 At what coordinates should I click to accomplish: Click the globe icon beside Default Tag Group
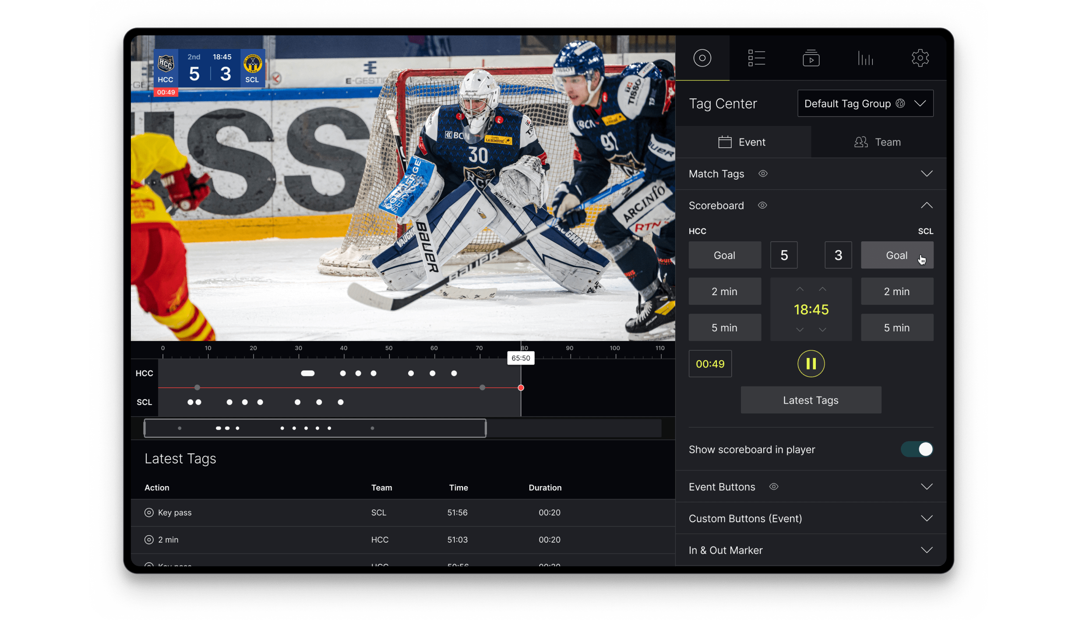900,103
